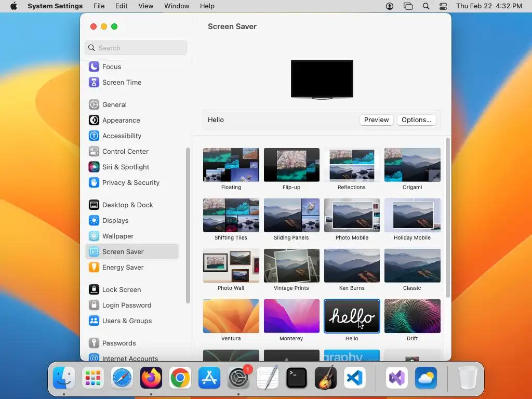Screen dimensions: 532x399
Task: Open the Focus settings icon
Action: coord(94,66)
